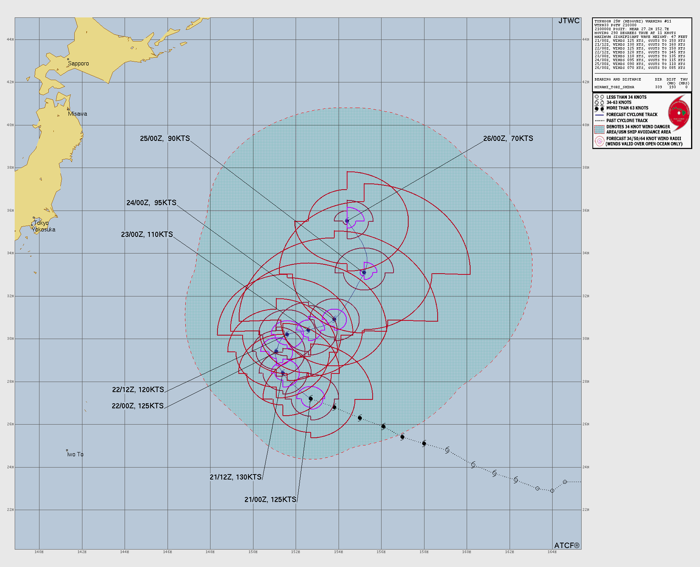Select the 22/12Z, 120KTS forecast label
Viewport: 700px width, 567px height.
(x=138, y=390)
